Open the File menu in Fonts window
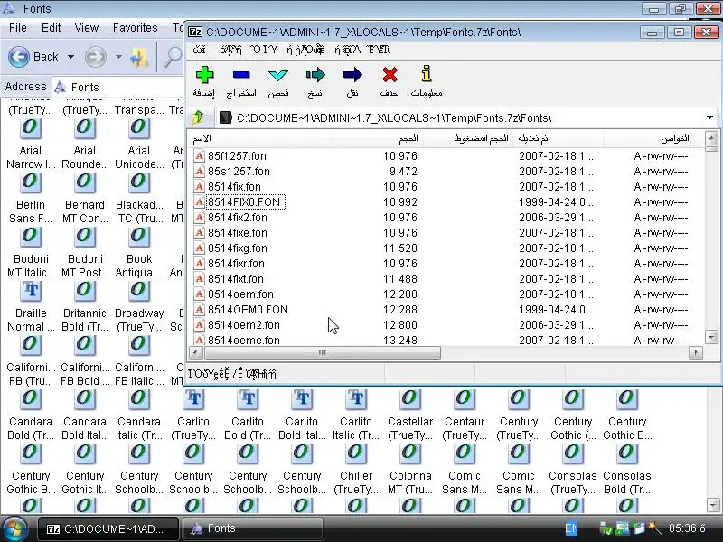The image size is (723, 542). [18, 28]
